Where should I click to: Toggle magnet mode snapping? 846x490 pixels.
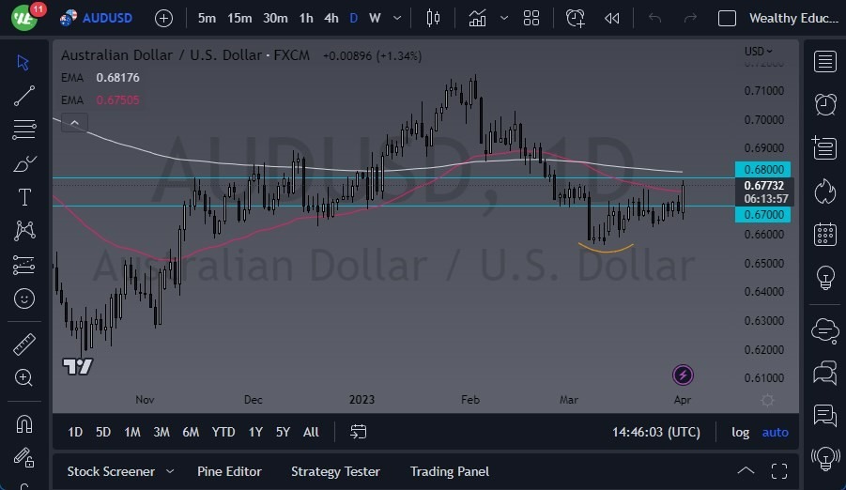24,424
